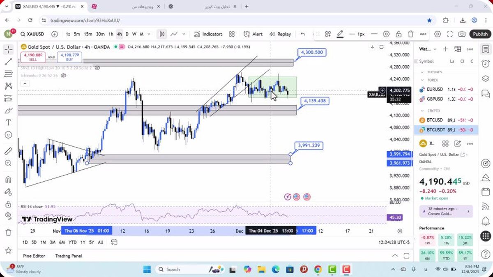Collapse the indicator legend with the chevron
This screenshot has height=277, width=493.
click(24, 83)
